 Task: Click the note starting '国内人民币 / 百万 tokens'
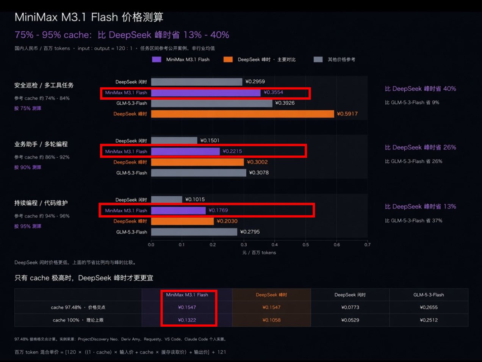115,48
